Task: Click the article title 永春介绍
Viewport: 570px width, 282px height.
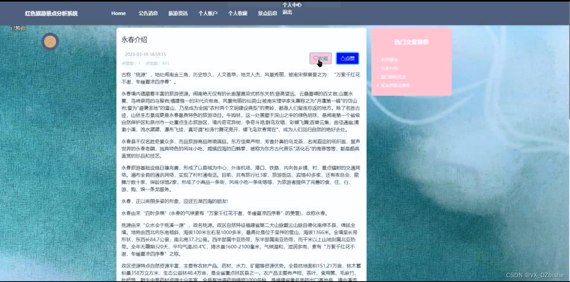Action: [134, 40]
